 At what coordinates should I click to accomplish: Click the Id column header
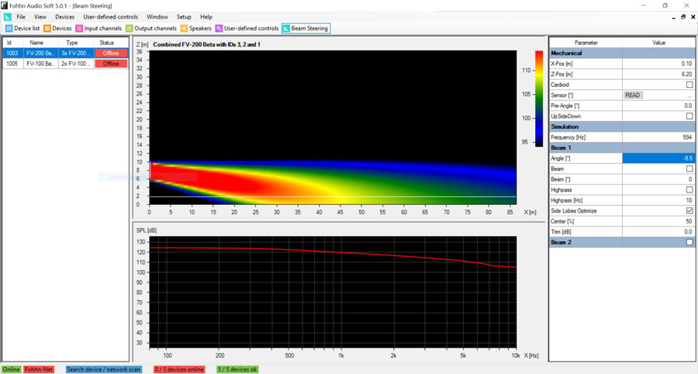click(x=13, y=43)
